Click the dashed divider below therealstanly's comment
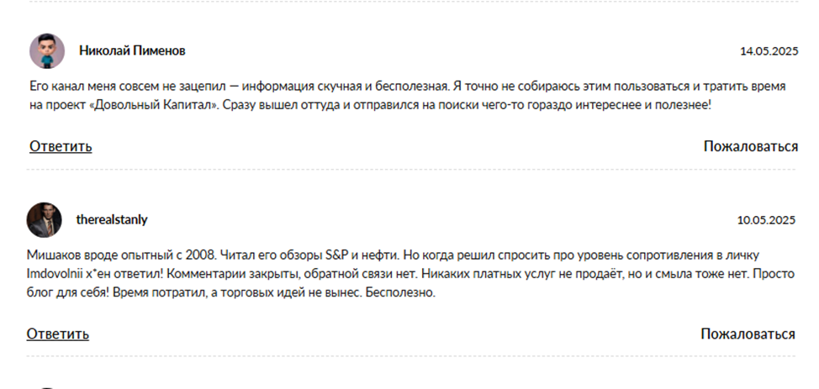Viewport: 819px width, 389px height. [x=411, y=356]
